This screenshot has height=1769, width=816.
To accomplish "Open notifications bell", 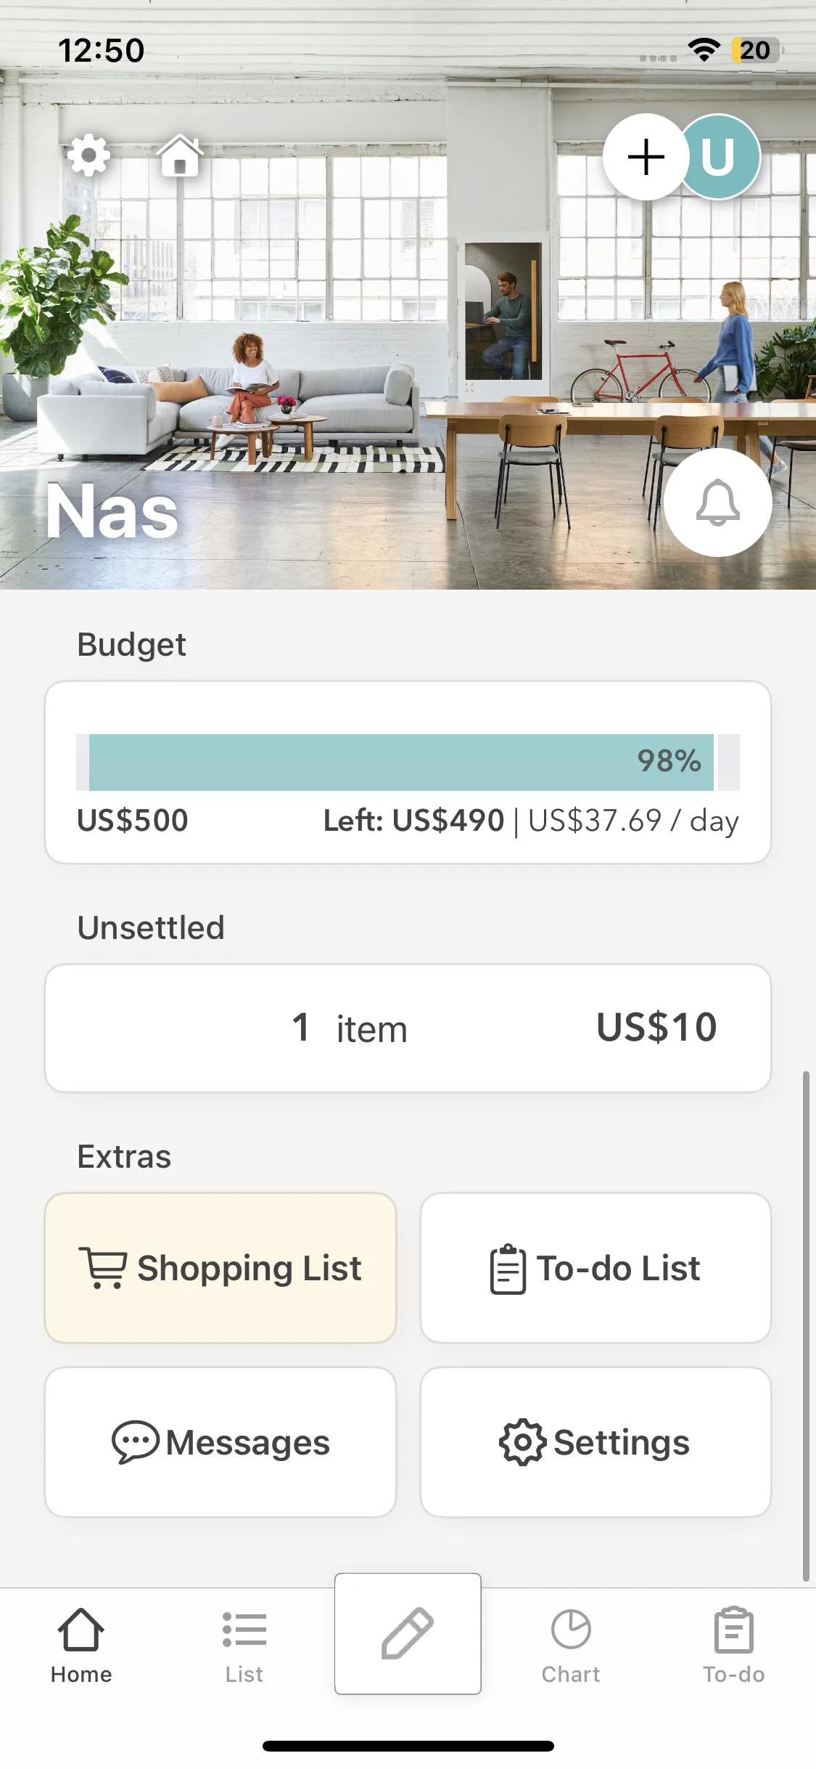I will click(717, 503).
